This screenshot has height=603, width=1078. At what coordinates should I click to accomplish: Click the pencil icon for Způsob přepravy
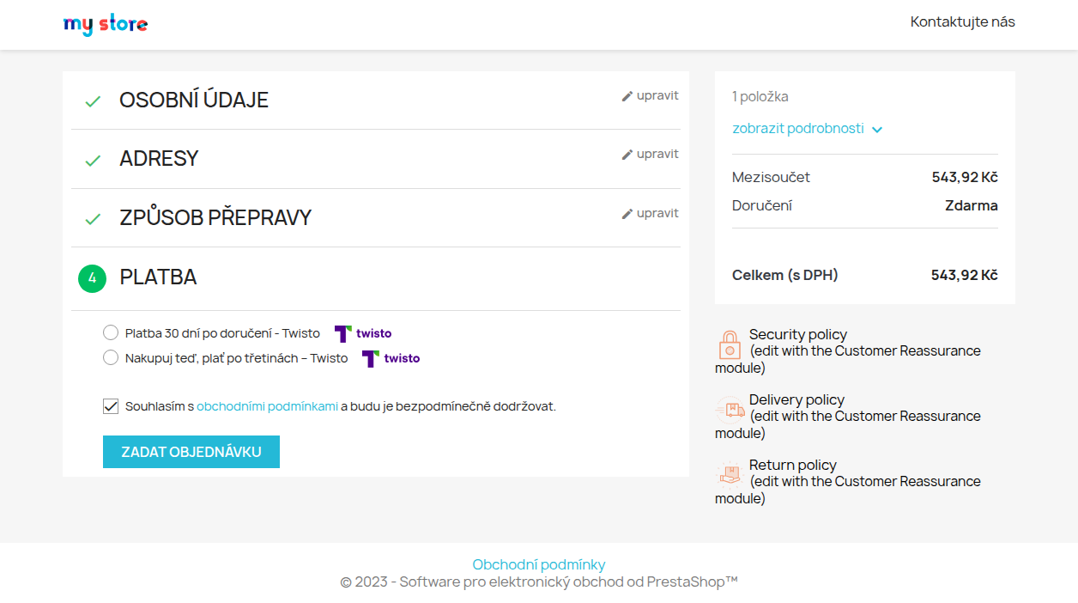627,214
